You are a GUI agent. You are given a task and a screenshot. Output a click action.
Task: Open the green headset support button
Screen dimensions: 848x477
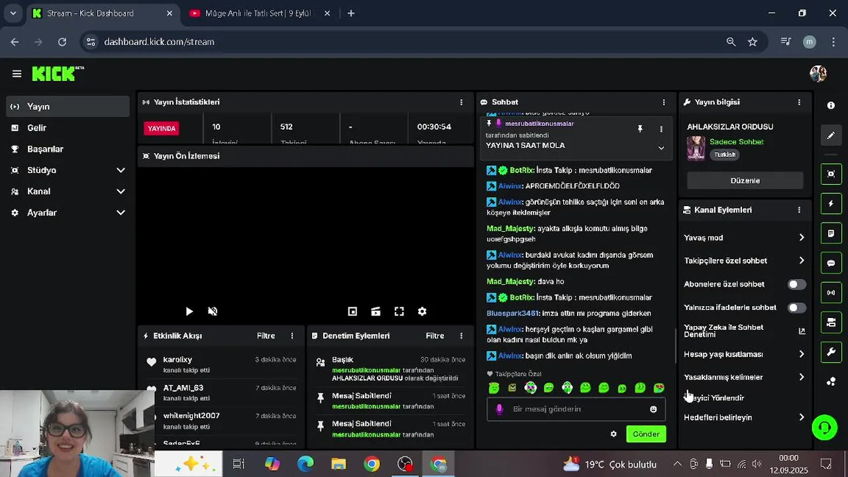825,427
